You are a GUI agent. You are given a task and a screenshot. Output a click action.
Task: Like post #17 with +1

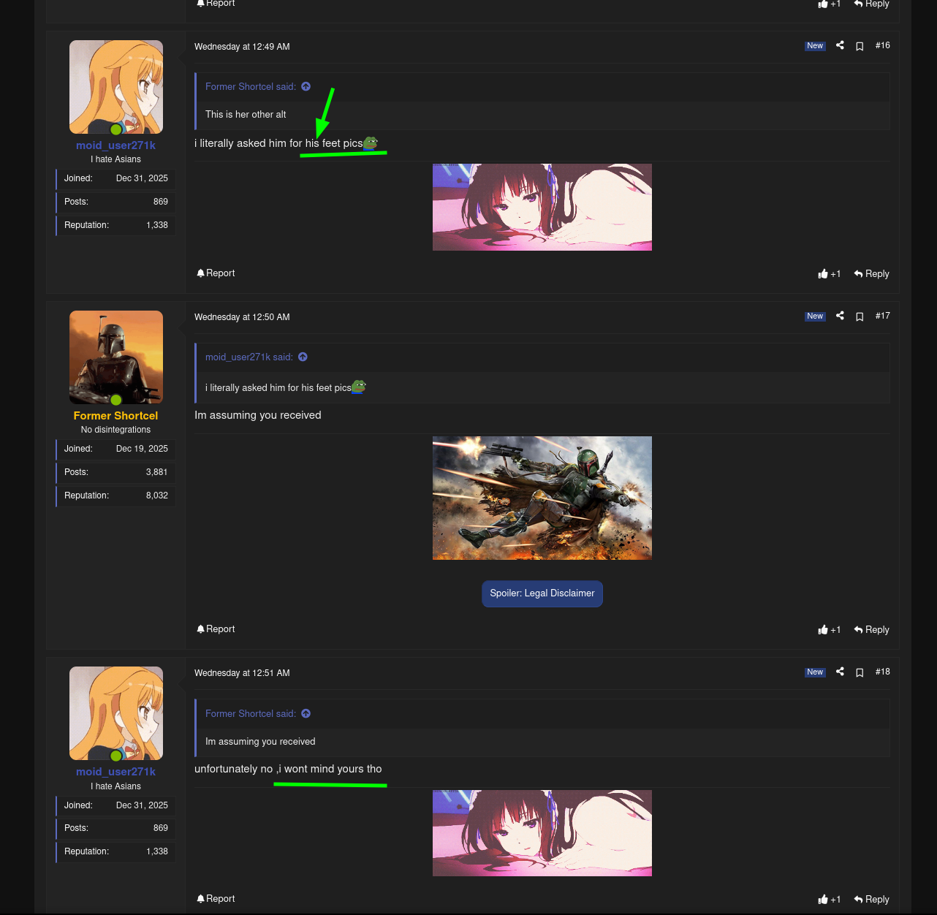tap(829, 630)
